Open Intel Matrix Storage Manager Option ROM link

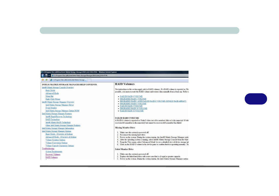pos(63,111)
